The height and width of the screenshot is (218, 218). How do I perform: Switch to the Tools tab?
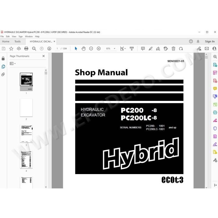[x=17, y=41]
